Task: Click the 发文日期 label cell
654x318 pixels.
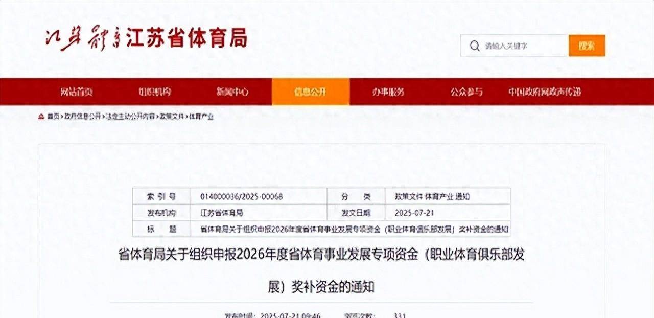Action: tap(356, 213)
